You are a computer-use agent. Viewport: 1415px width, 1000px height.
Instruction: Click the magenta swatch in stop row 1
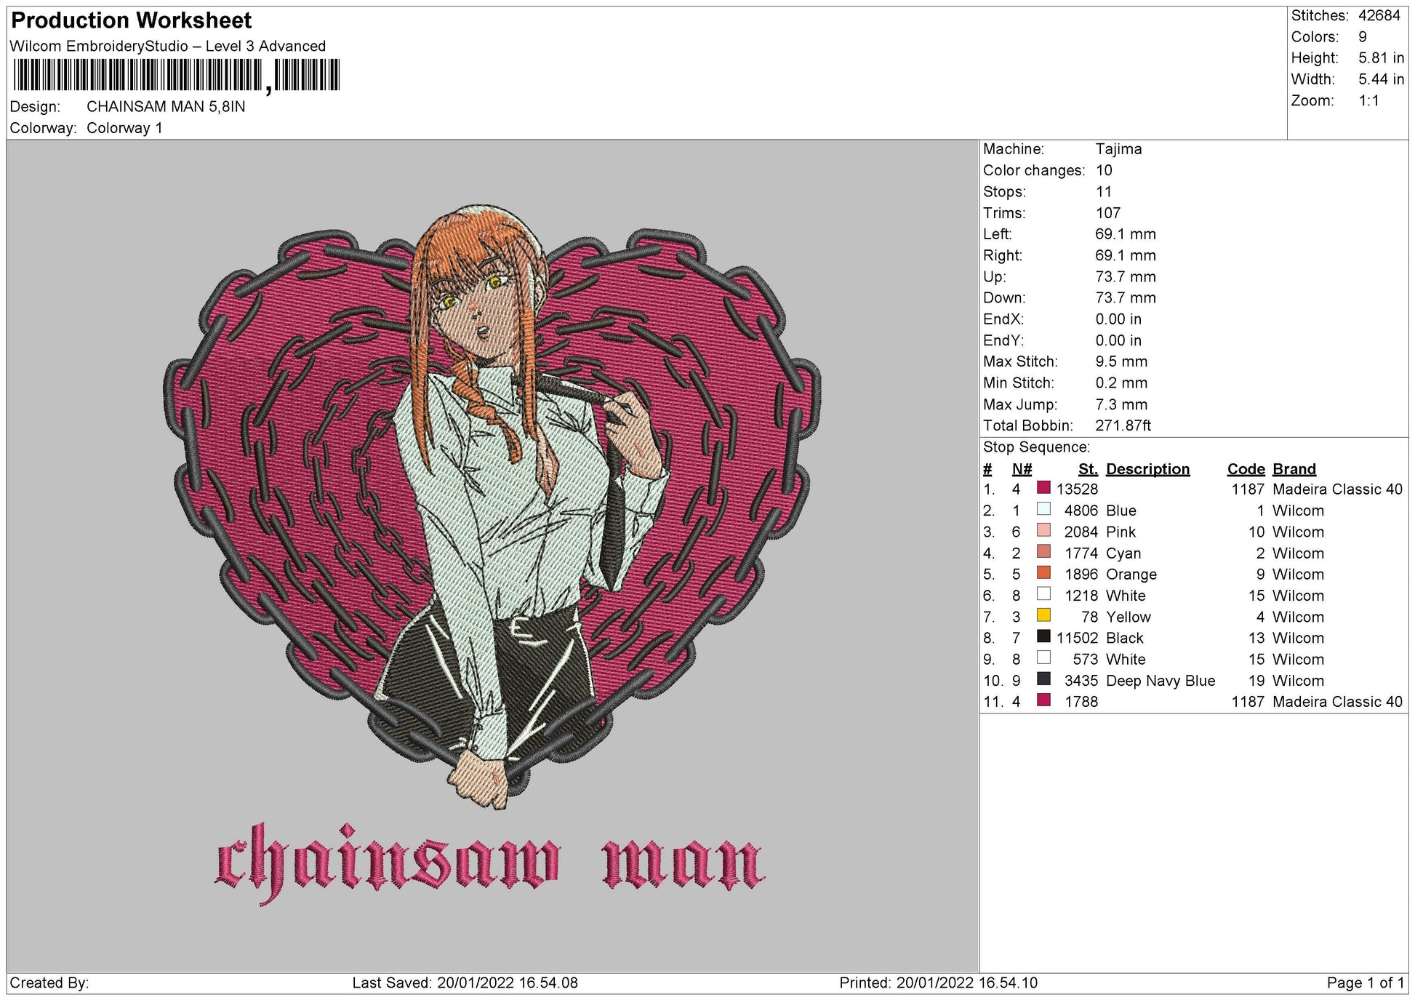coord(1043,488)
